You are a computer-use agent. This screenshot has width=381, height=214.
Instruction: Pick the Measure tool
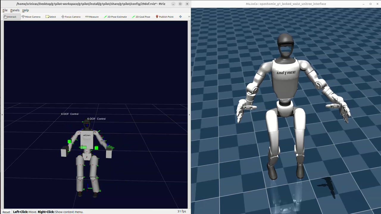92,17
